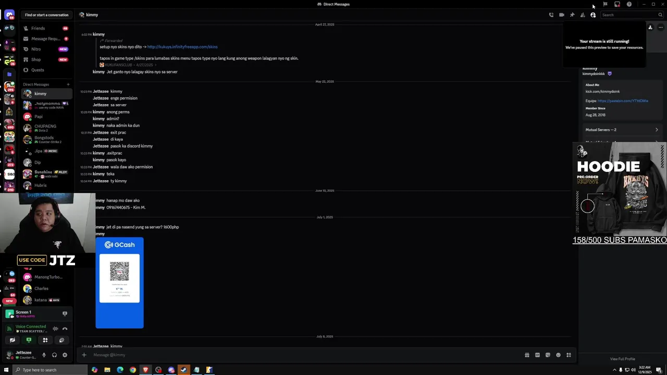Open the server folder icon in sidebar
667x375 pixels.
[9, 74]
